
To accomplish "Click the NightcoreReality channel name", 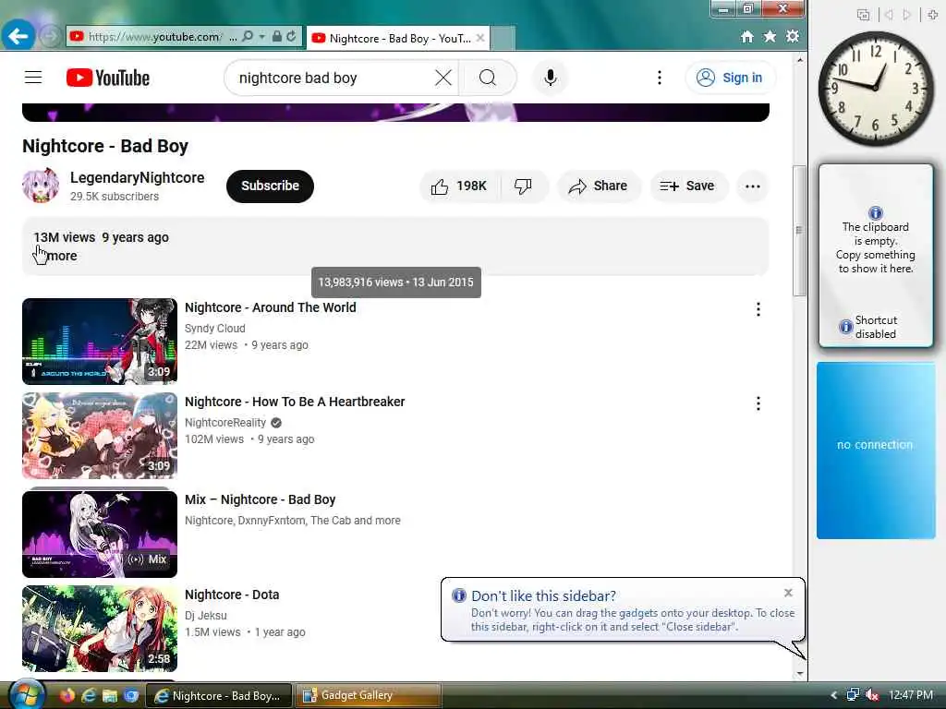I will 225,423.
